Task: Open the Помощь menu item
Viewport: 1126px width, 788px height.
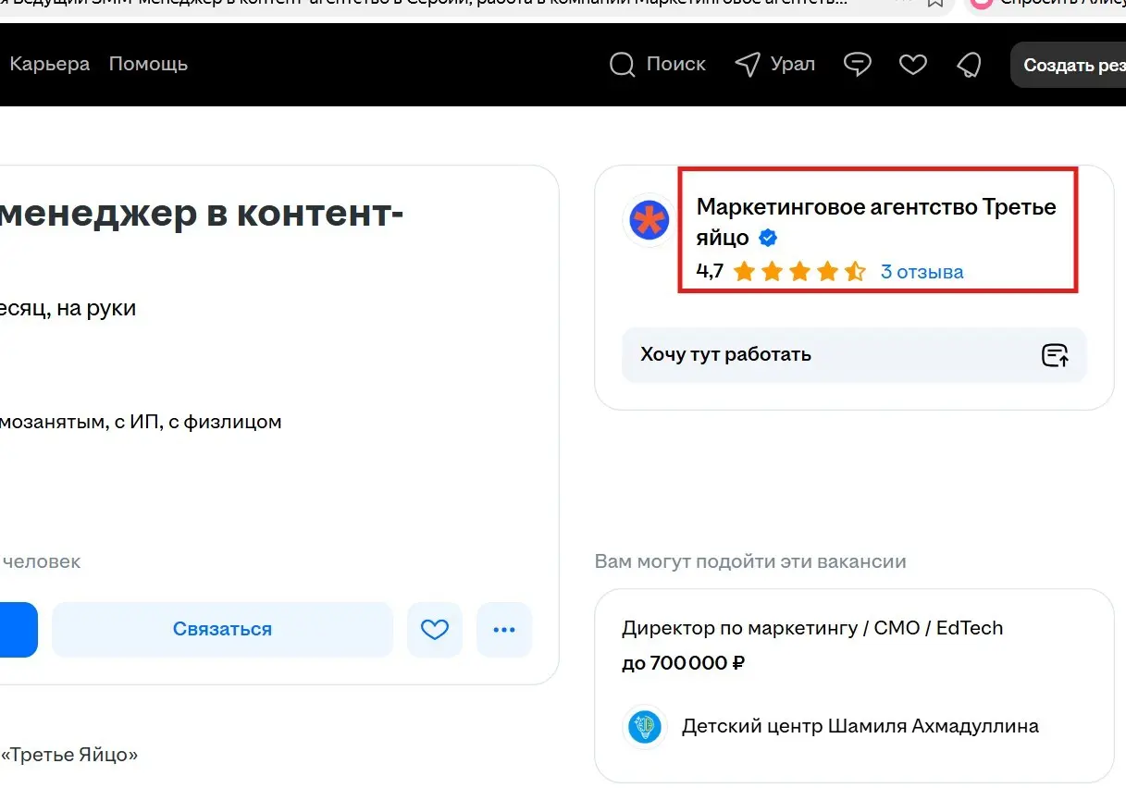Action: click(148, 64)
